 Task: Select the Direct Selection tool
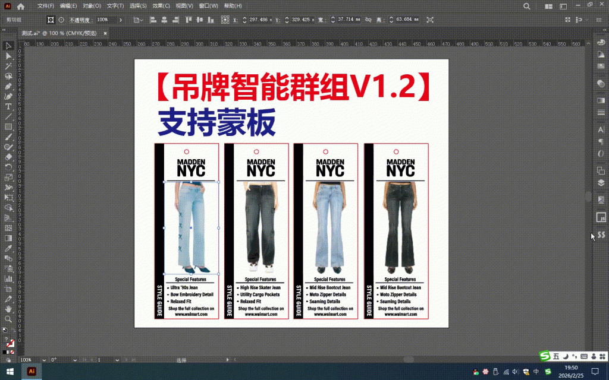coord(8,56)
